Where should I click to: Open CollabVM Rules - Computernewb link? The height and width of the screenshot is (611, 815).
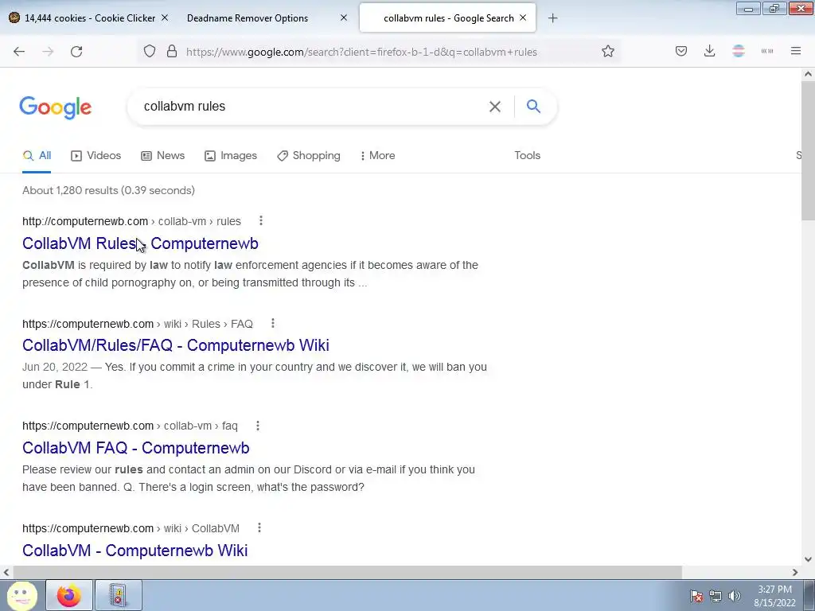[x=140, y=243]
